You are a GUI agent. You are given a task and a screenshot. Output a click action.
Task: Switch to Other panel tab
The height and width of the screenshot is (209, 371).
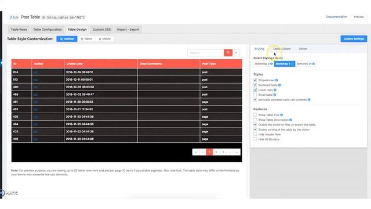(x=303, y=49)
